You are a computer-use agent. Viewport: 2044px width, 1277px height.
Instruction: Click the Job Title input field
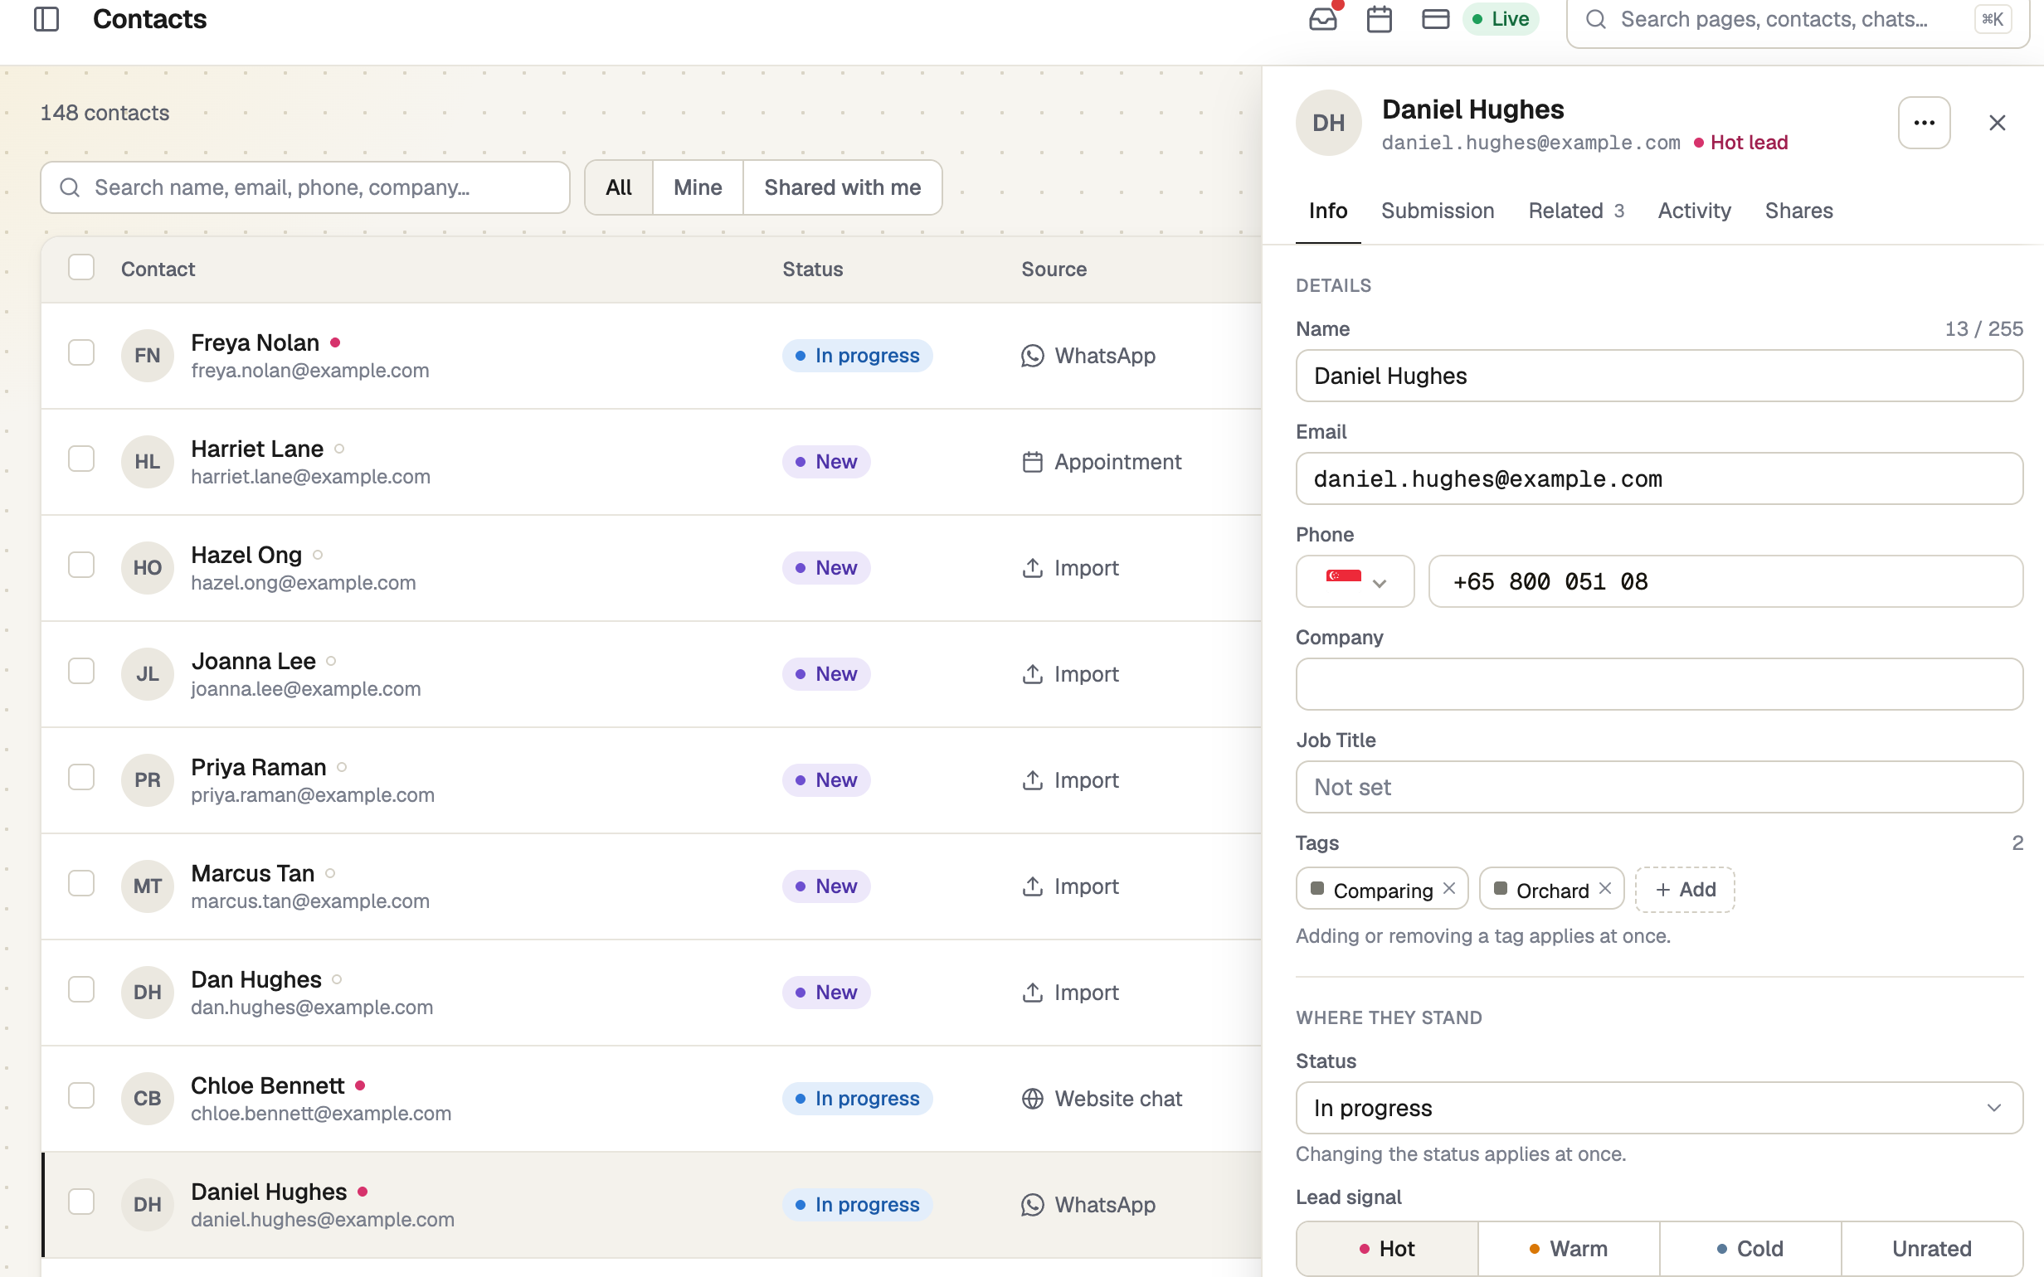[1659, 787]
